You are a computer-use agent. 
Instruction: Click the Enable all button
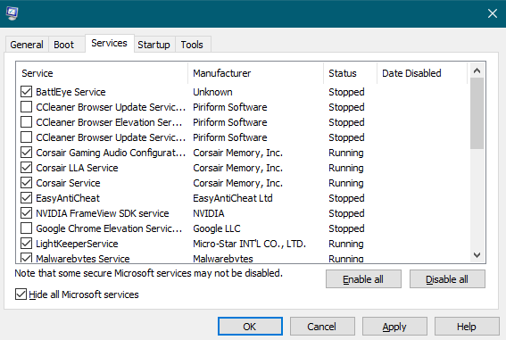[x=363, y=279]
